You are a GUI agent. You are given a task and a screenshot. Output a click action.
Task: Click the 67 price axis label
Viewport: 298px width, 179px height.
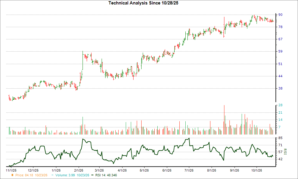click(280, 39)
